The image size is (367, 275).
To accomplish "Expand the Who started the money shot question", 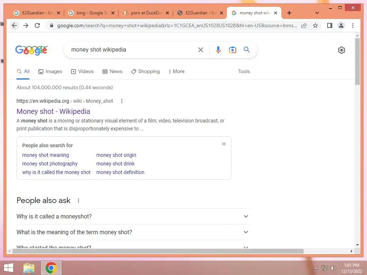I will coord(133,245).
